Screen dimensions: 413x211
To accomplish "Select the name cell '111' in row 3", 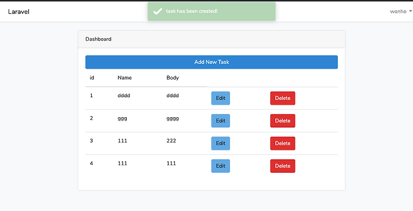I will coord(122,141).
